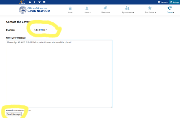Open the Instagram icon link
The image size is (180, 118).
[x=44, y=2]
